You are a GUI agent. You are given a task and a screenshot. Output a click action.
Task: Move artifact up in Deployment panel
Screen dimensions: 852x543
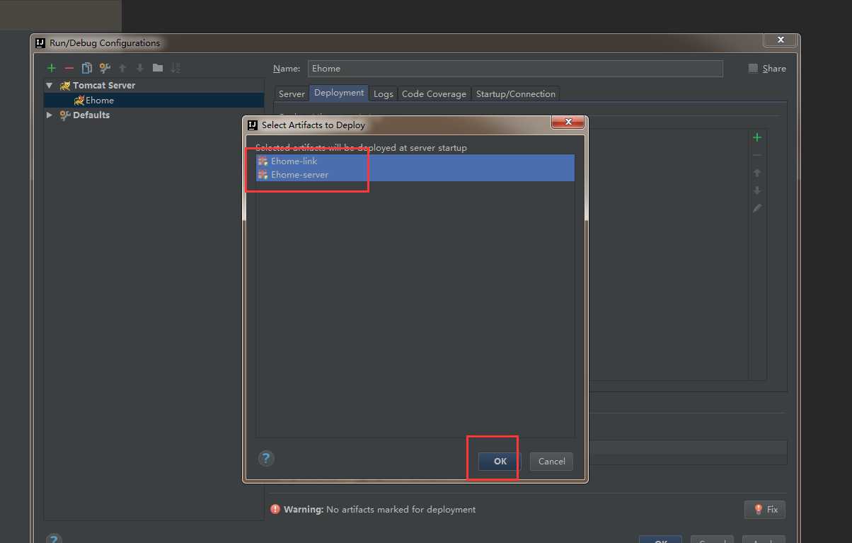coord(757,173)
